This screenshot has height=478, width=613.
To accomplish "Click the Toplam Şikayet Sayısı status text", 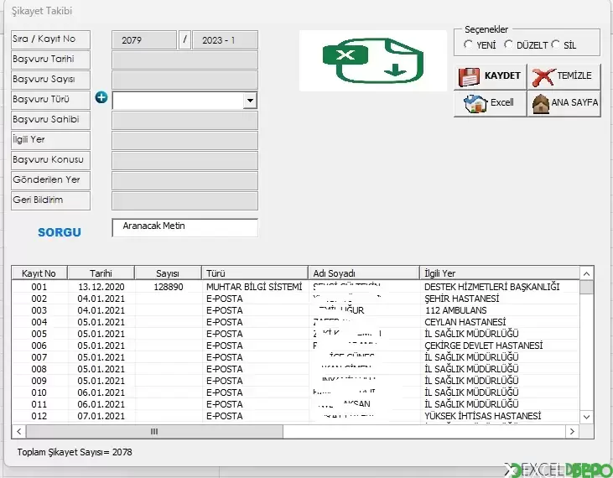I will tap(75, 452).
